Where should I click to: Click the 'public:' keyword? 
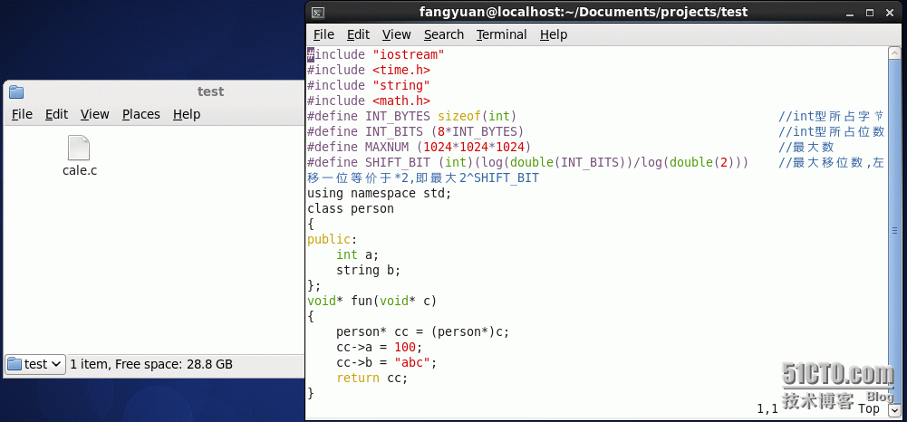pos(333,239)
